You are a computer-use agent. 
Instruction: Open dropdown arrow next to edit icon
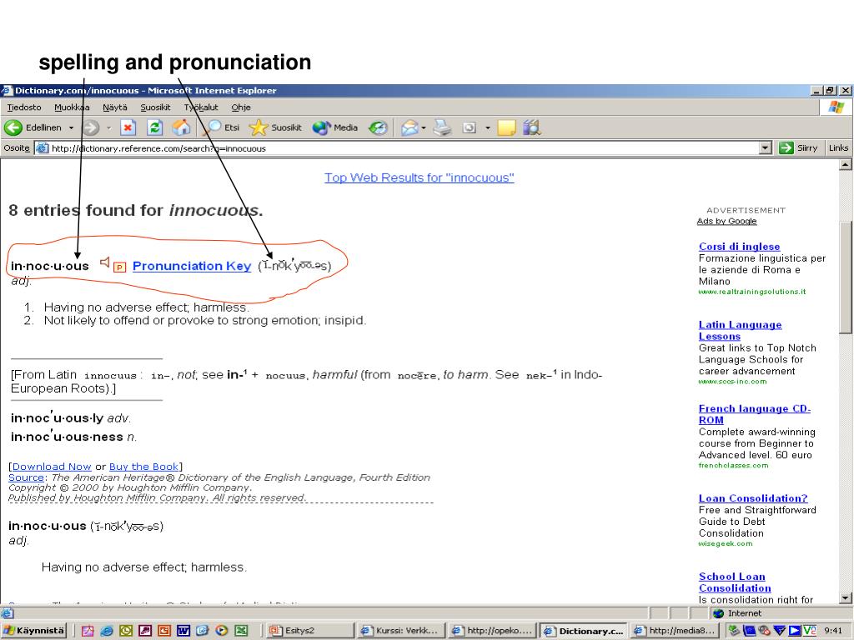tap(487, 127)
